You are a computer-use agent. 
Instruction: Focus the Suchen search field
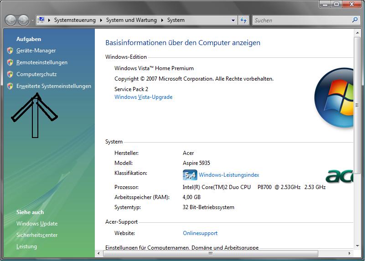pos(302,20)
